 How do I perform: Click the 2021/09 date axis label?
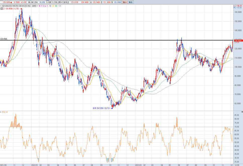tap(3, 165)
